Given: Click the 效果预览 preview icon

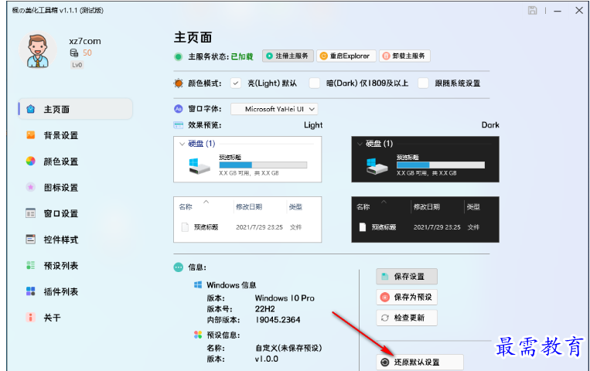Looking at the screenshot, I should (179, 125).
